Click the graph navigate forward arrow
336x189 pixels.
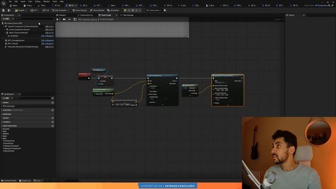click(69, 19)
